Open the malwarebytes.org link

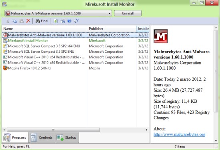tap(179, 134)
